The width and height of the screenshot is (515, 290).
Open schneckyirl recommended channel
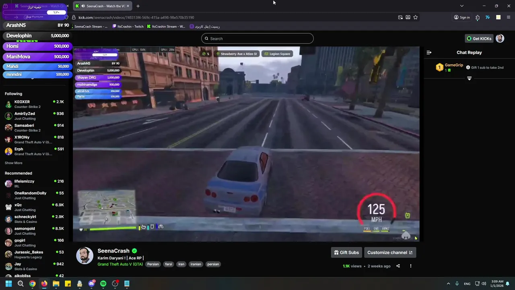[34, 219]
